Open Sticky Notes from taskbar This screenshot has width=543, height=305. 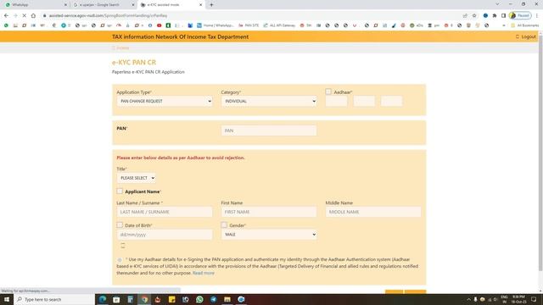point(171,299)
